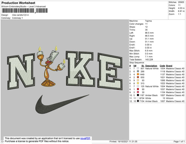Click the barcode under the worksheet title

click(x=25, y=11)
